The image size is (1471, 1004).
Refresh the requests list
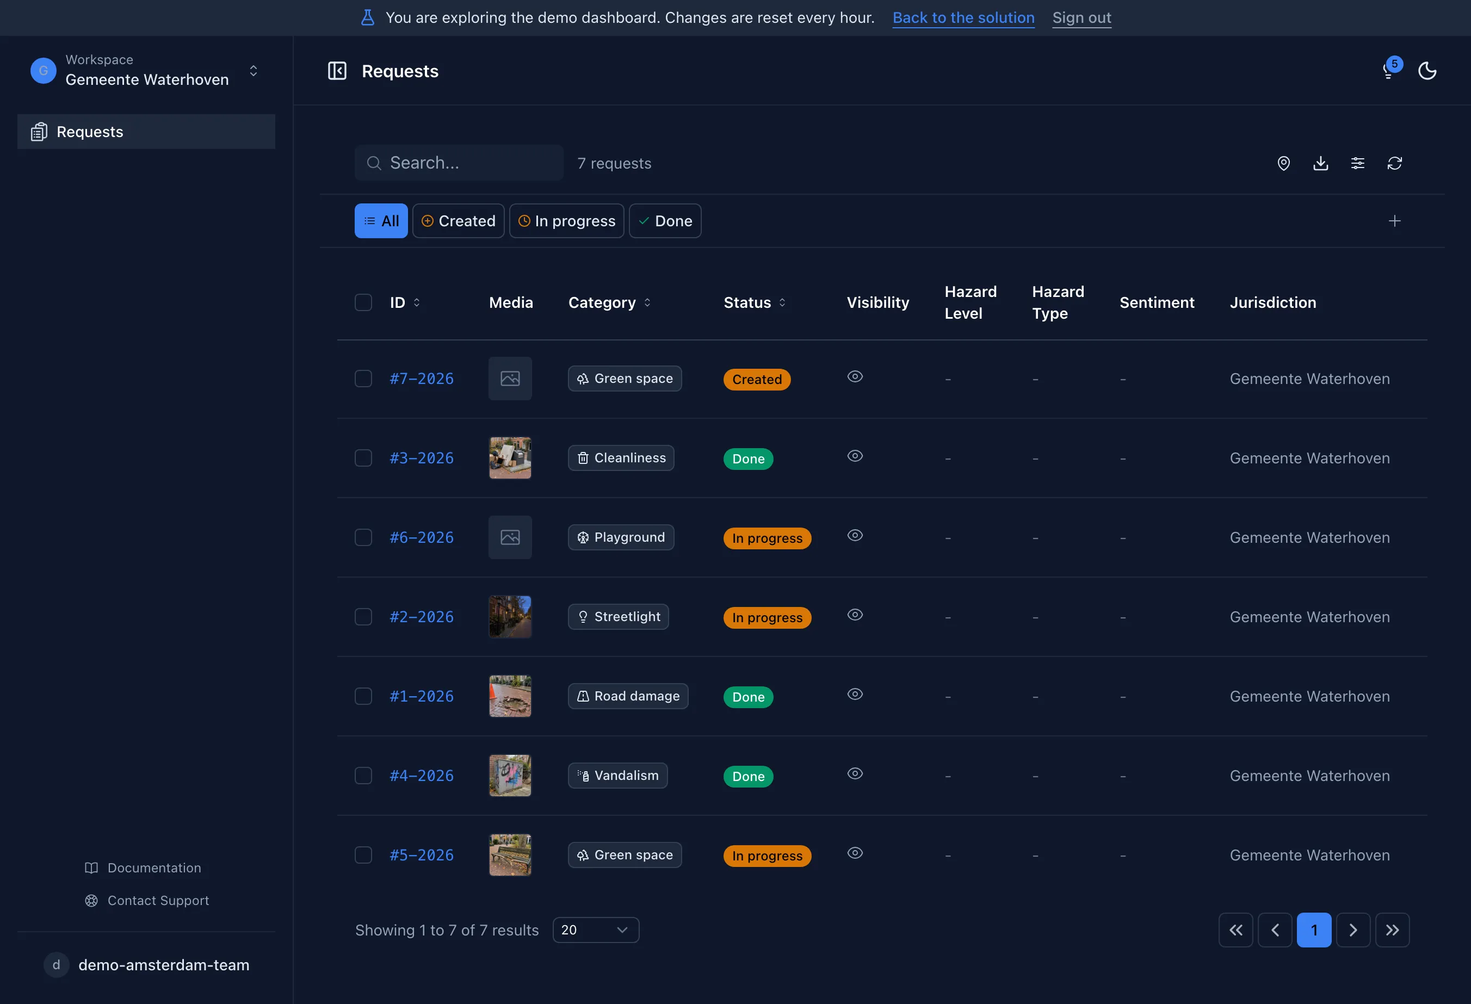(1394, 163)
